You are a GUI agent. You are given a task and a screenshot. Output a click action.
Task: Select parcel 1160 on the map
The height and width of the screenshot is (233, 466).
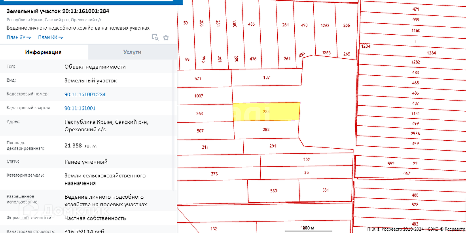tap(416, 30)
